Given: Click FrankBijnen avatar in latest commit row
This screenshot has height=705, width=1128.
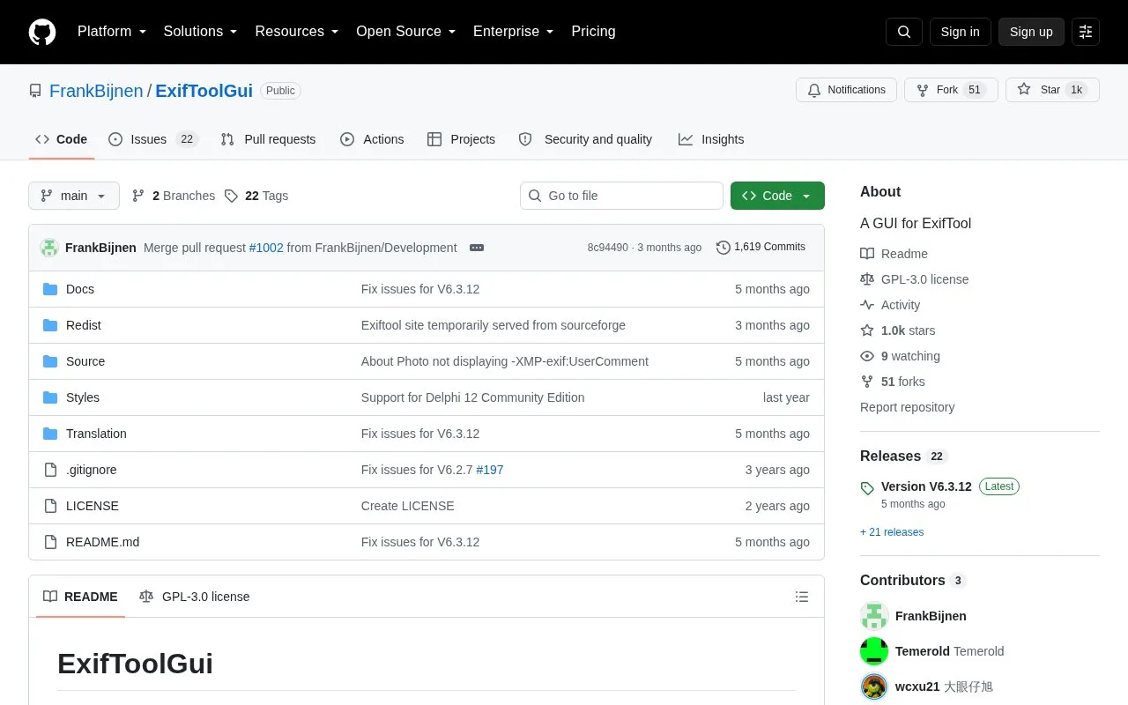Looking at the screenshot, I should pyautogui.click(x=49, y=248).
